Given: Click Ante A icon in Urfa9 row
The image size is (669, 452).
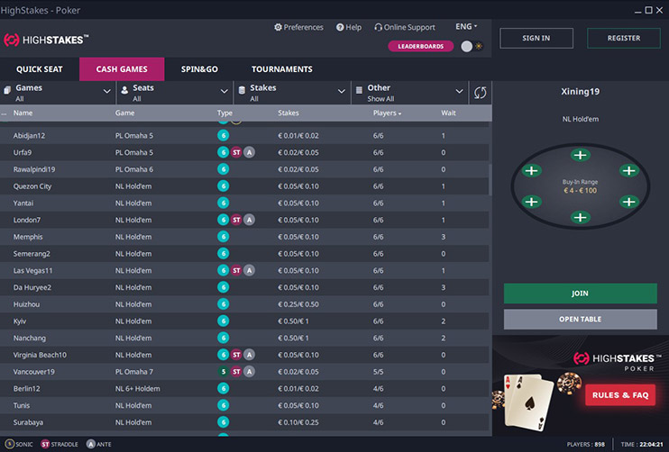Looking at the screenshot, I should point(249,152).
